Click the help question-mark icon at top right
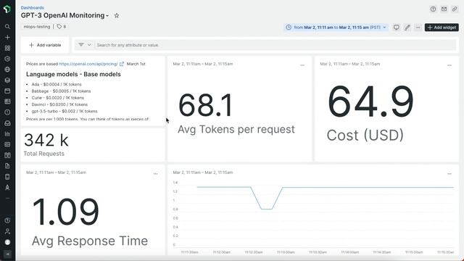The height and width of the screenshot is (261, 464). coord(433,9)
